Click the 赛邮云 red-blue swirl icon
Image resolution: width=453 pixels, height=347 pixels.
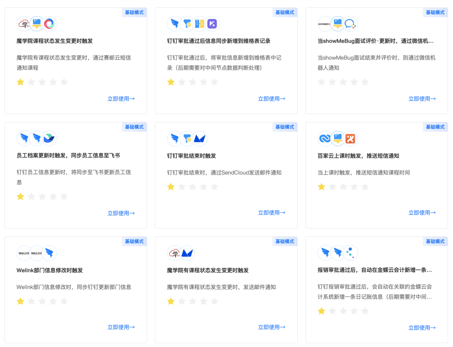[49, 24]
